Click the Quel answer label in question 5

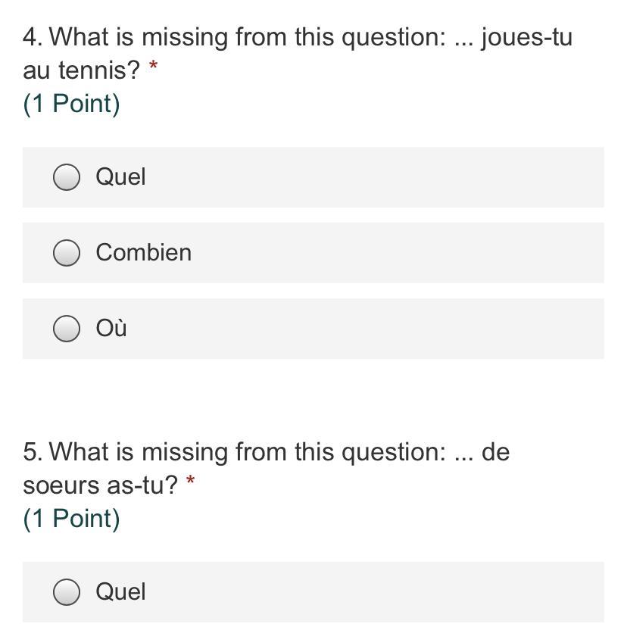tap(120, 592)
